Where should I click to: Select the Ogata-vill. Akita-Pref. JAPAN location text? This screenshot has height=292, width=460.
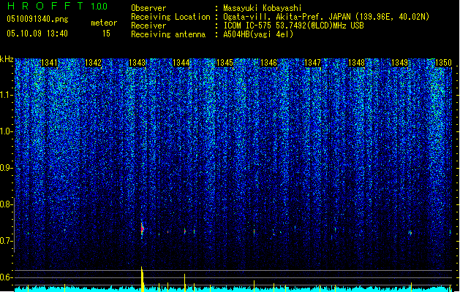(326, 17)
